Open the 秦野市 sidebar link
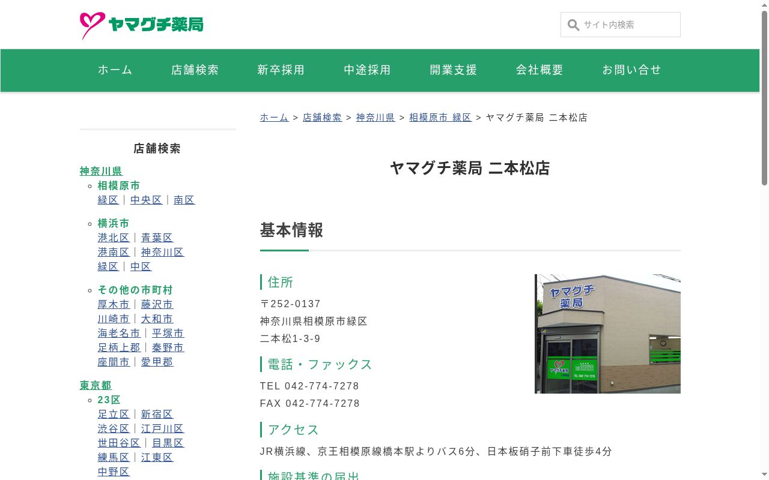The height and width of the screenshot is (480, 769). [x=168, y=348]
